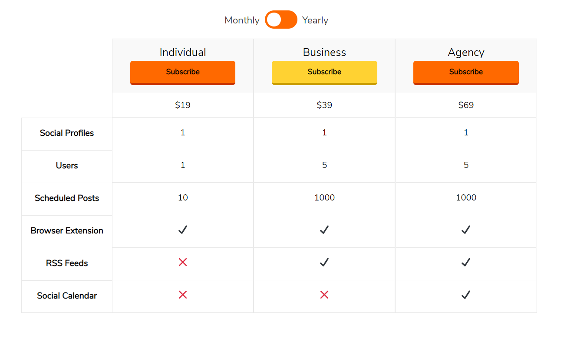Click the Agency RSS Feeds checkmark
The height and width of the screenshot is (348, 564).
click(466, 262)
